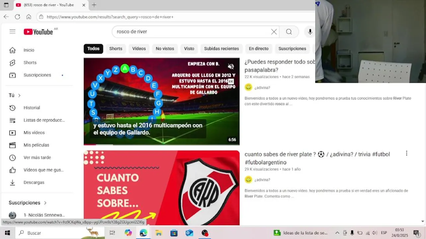Select the No vistos filter chip

tap(165, 49)
